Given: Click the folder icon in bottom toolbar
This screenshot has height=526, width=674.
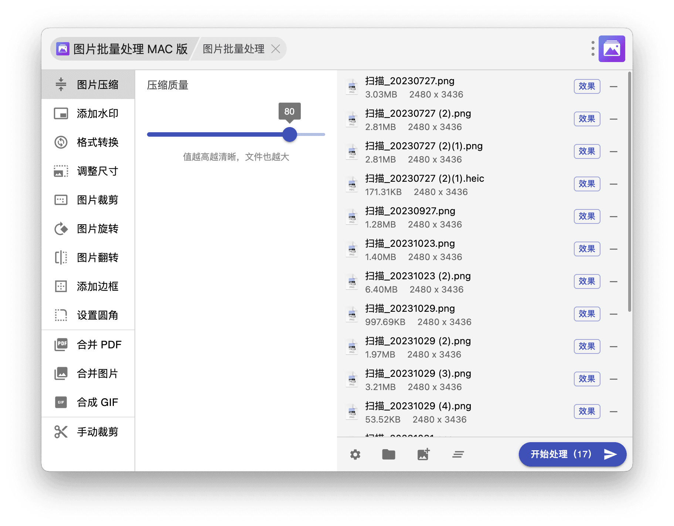Looking at the screenshot, I should (x=389, y=454).
